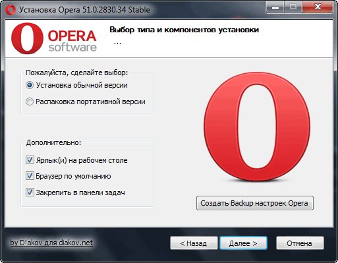Minimize the Opera installer window

[x=275, y=7]
